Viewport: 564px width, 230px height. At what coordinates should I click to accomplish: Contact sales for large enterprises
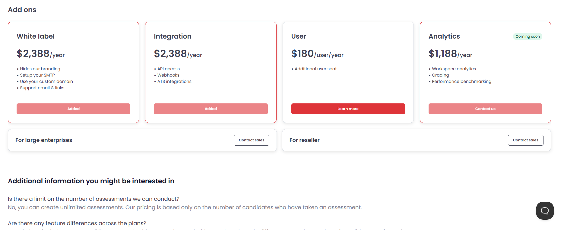tap(251, 140)
